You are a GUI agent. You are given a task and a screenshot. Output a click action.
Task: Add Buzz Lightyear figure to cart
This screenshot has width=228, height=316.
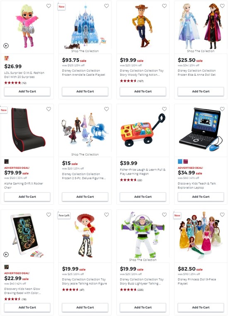(x=143, y=307)
